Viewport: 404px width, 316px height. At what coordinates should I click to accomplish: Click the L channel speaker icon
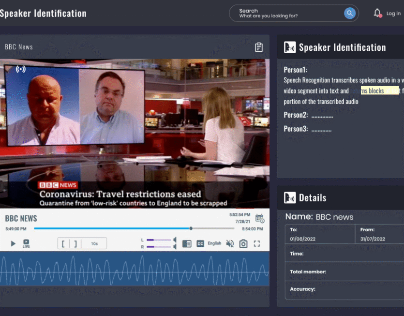[175, 240]
